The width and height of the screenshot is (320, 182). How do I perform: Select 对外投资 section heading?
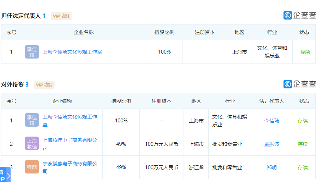click(x=12, y=84)
